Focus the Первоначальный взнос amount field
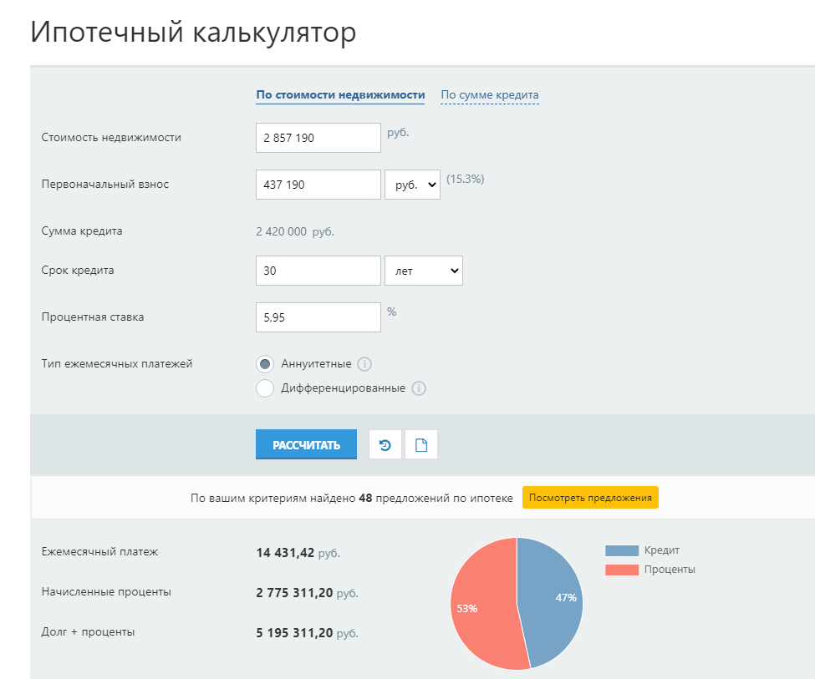Image resolution: width=815 pixels, height=679 pixels. click(x=318, y=185)
